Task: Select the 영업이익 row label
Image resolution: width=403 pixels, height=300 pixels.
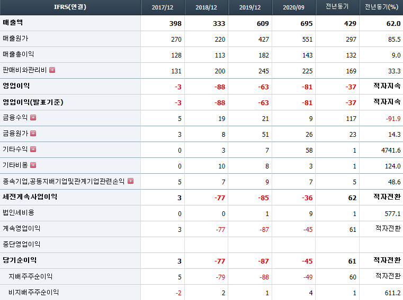Action: click(x=16, y=86)
